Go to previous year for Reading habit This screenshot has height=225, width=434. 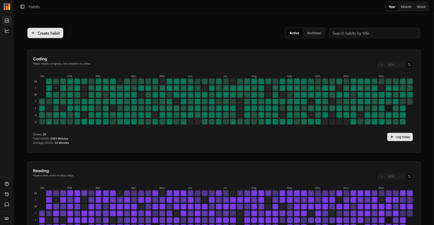pos(382,177)
